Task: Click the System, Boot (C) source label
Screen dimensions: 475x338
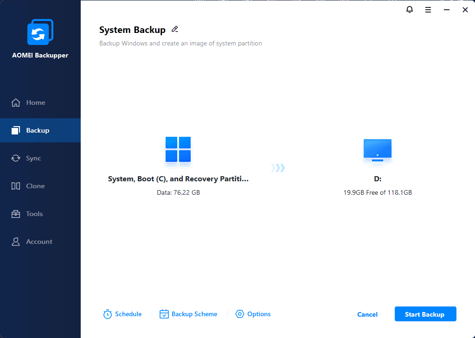Action: [x=178, y=179]
